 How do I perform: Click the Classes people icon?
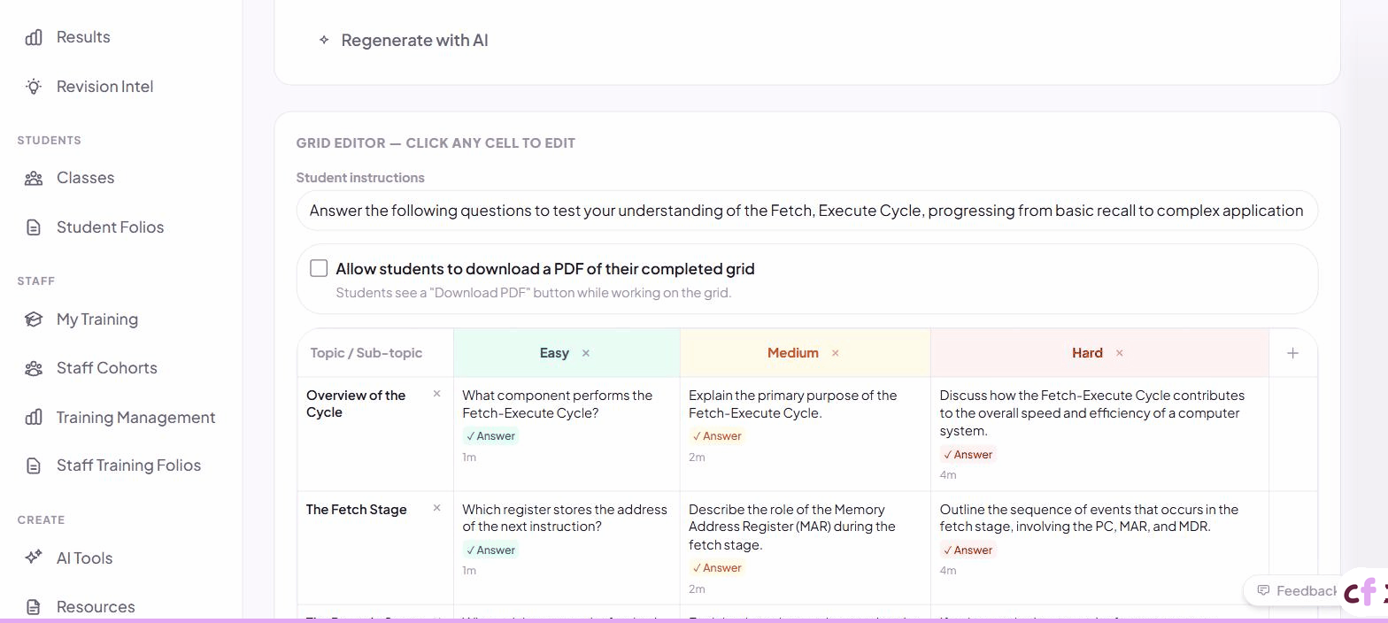[x=34, y=178]
